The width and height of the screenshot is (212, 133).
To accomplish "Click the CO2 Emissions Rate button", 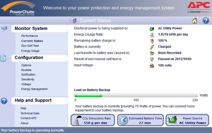I will [93, 120].
